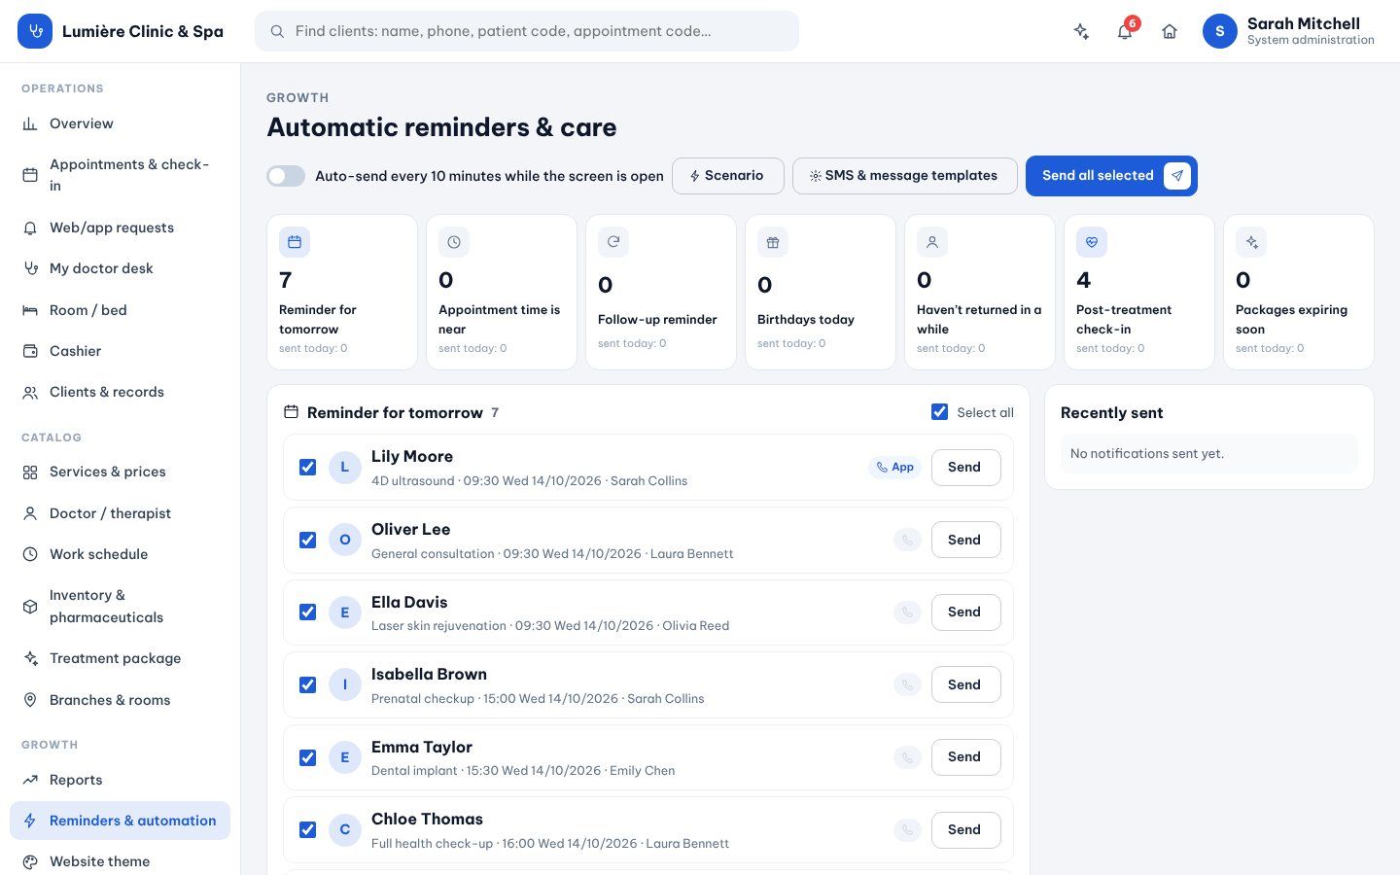The width and height of the screenshot is (1400, 875).
Task: Deselect Chloe Thomas's checkbox
Action: tap(307, 829)
